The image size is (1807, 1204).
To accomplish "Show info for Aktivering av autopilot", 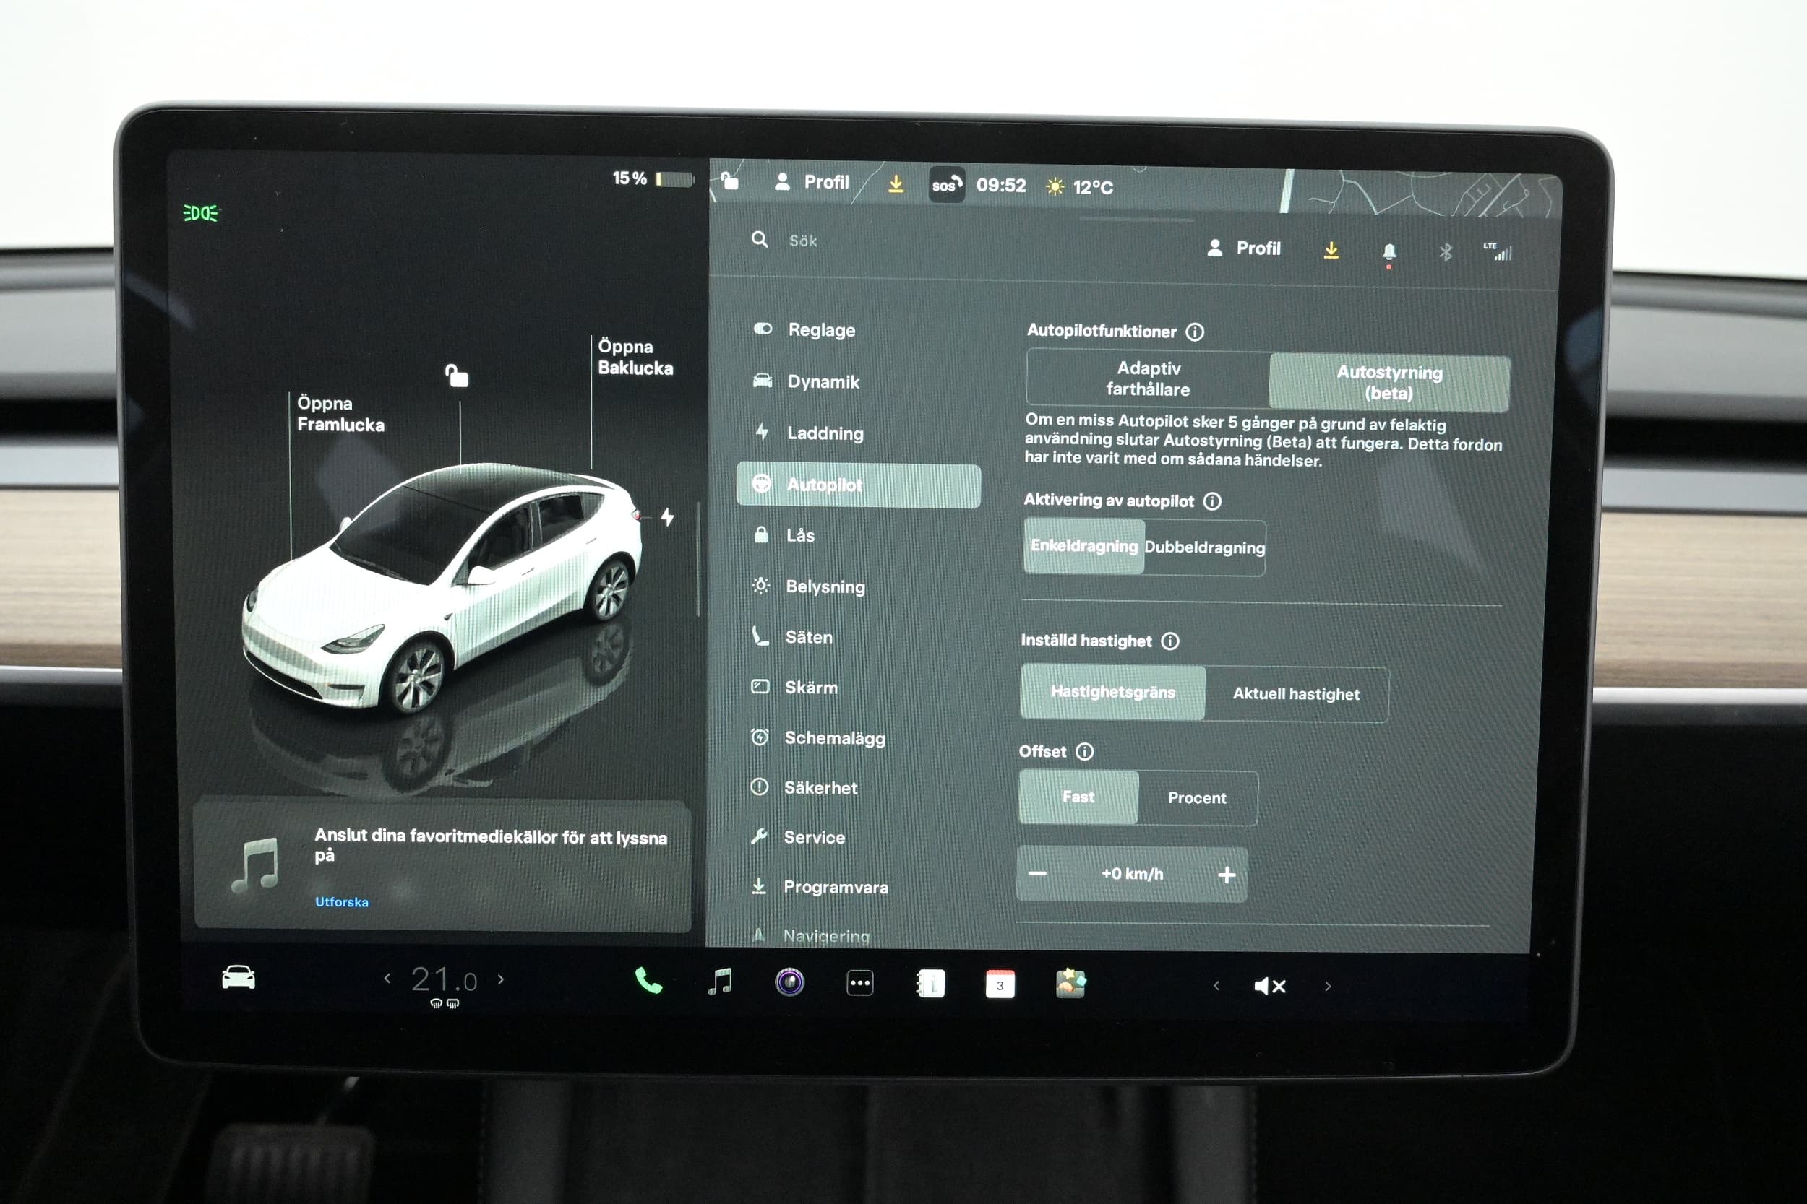I will (x=1212, y=501).
